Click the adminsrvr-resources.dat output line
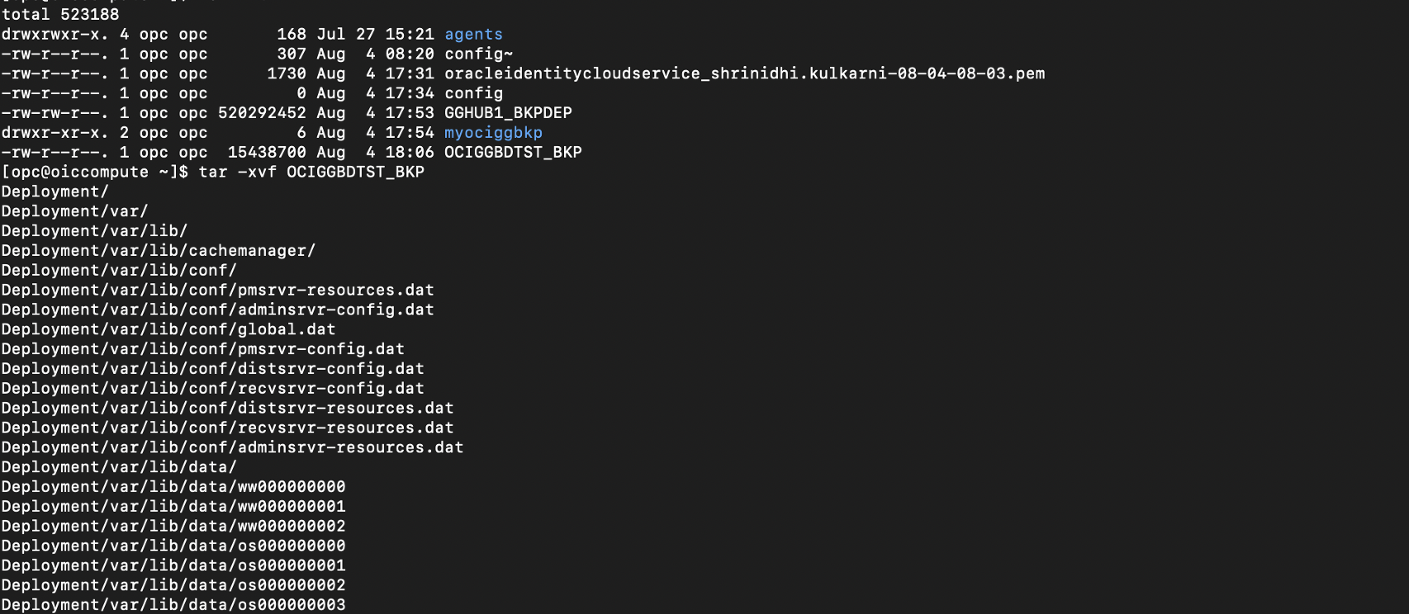Viewport: 1409px width, 614px height. pyautogui.click(x=232, y=447)
